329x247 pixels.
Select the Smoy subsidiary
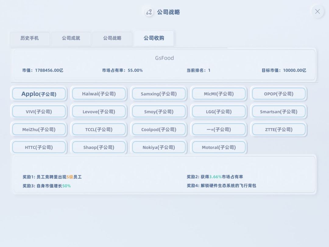pyautogui.click(x=159, y=112)
